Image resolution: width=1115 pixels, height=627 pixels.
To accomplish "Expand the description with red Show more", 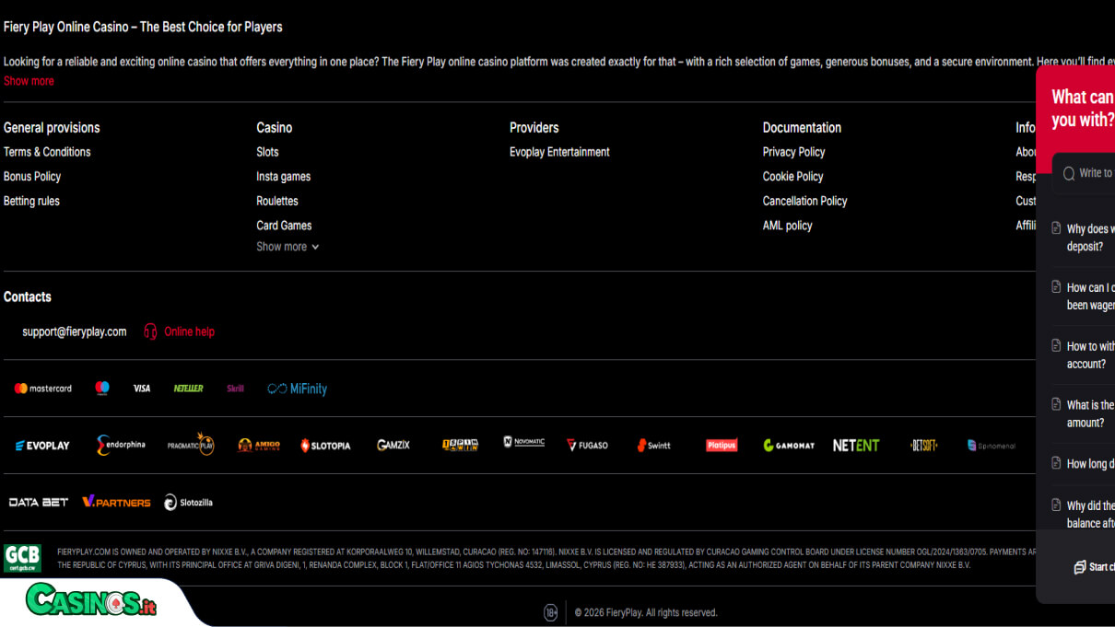I will coord(29,81).
